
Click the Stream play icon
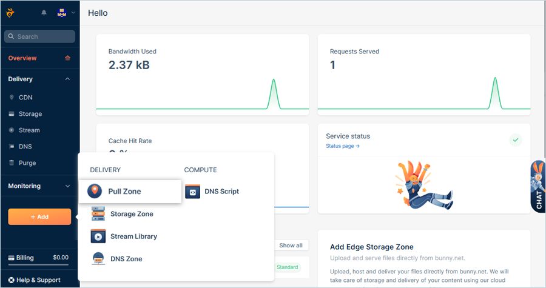pyautogui.click(x=12, y=130)
